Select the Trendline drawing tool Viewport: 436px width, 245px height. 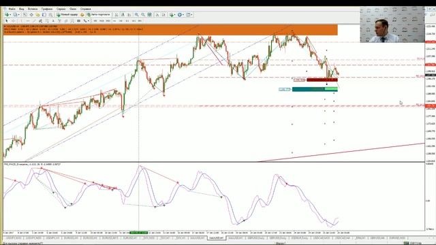pos(34,21)
